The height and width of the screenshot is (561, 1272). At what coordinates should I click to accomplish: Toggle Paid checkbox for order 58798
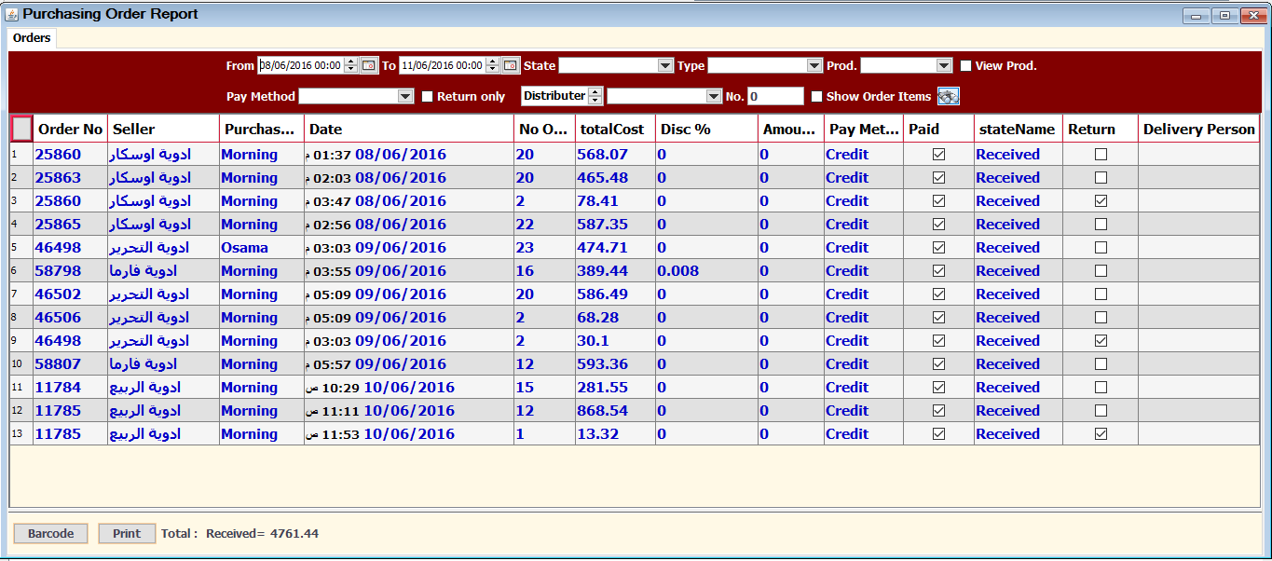click(938, 271)
